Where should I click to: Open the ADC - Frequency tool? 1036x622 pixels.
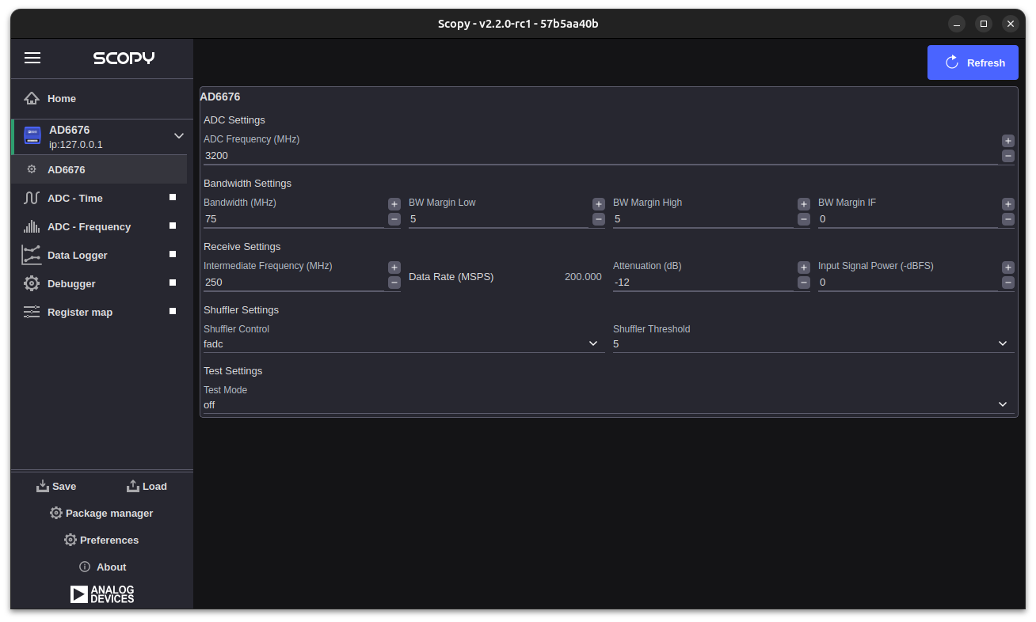tap(99, 227)
